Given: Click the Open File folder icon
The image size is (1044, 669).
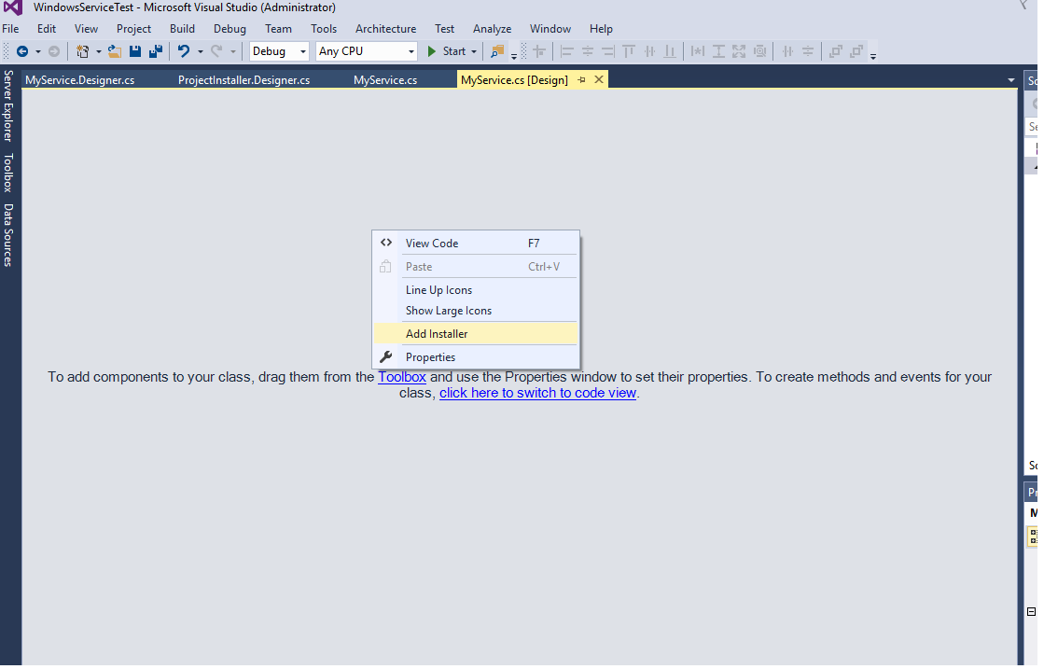Looking at the screenshot, I should [x=115, y=51].
